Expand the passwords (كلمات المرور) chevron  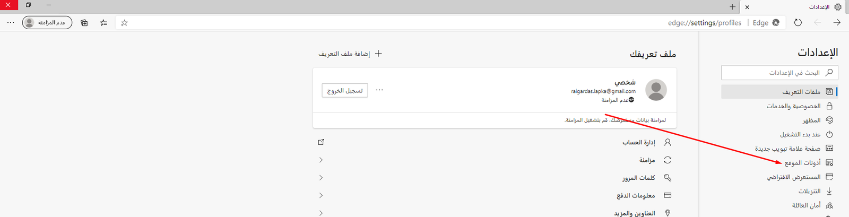[x=321, y=178]
